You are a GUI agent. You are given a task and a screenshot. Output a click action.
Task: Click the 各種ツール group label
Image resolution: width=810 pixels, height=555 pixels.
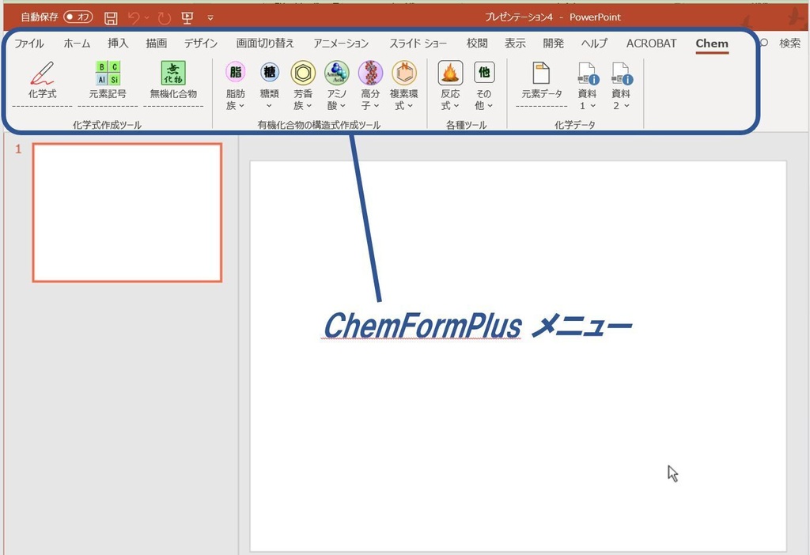pyautogui.click(x=467, y=125)
